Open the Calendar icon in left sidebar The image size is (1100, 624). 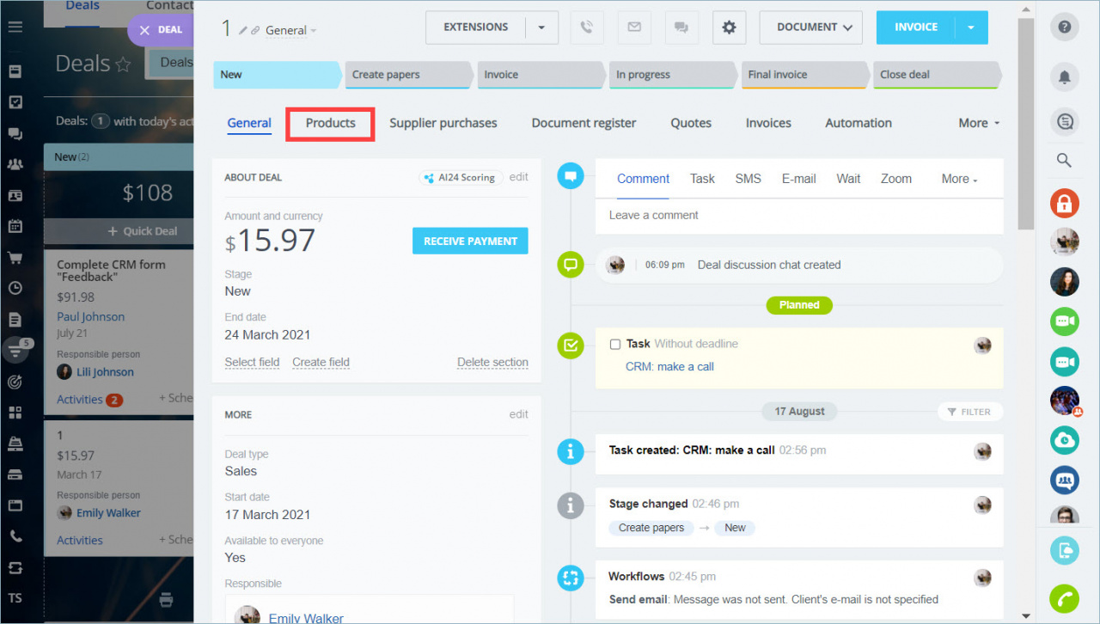click(15, 226)
